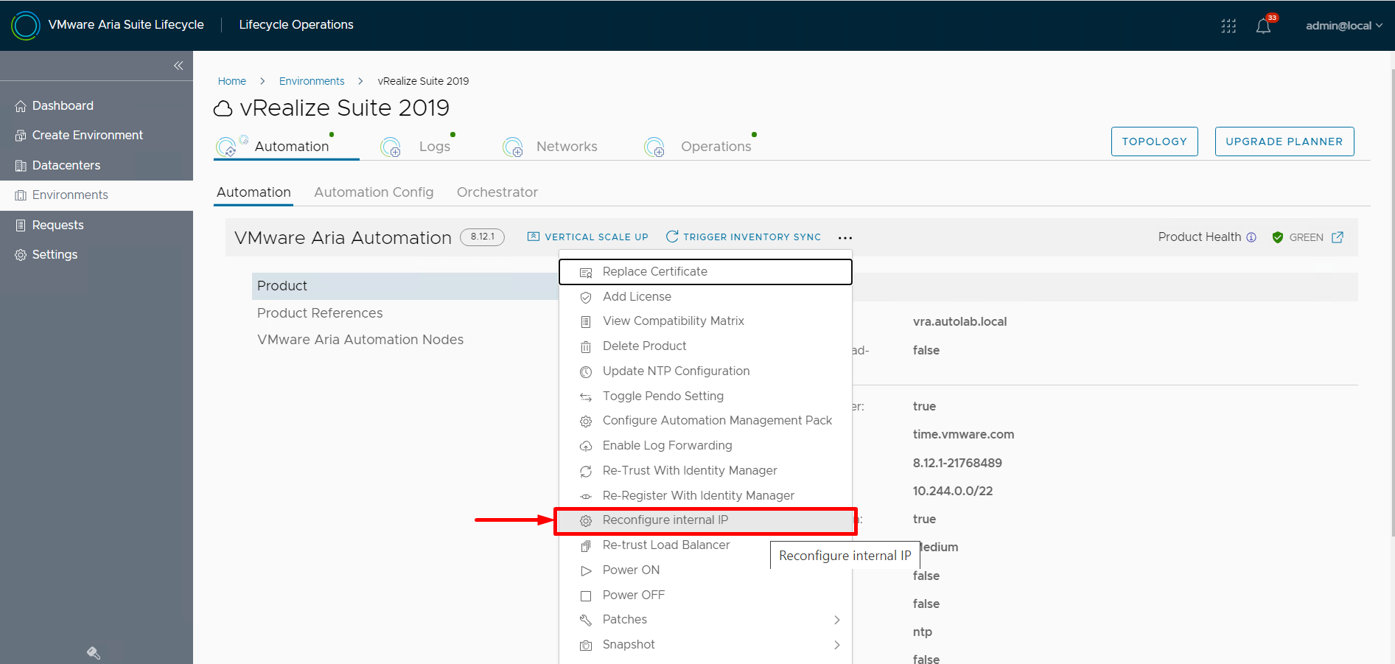Click the Product Health info icon

1251,237
